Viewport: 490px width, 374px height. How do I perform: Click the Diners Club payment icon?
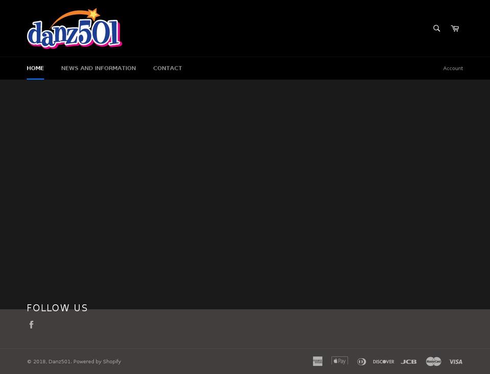361,362
